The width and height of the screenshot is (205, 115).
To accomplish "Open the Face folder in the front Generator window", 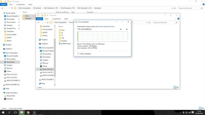I will pyautogui.click(x=61, y=30).
